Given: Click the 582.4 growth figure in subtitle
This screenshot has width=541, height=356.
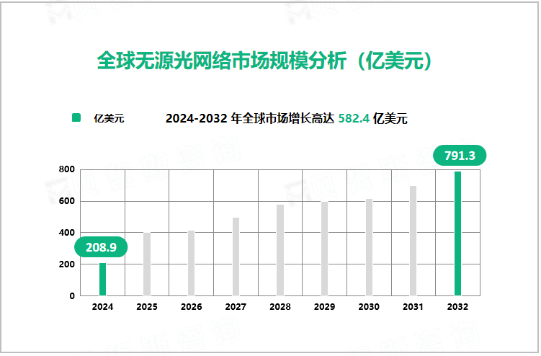Looking at the screenshot, I should [x=354, y=118].
